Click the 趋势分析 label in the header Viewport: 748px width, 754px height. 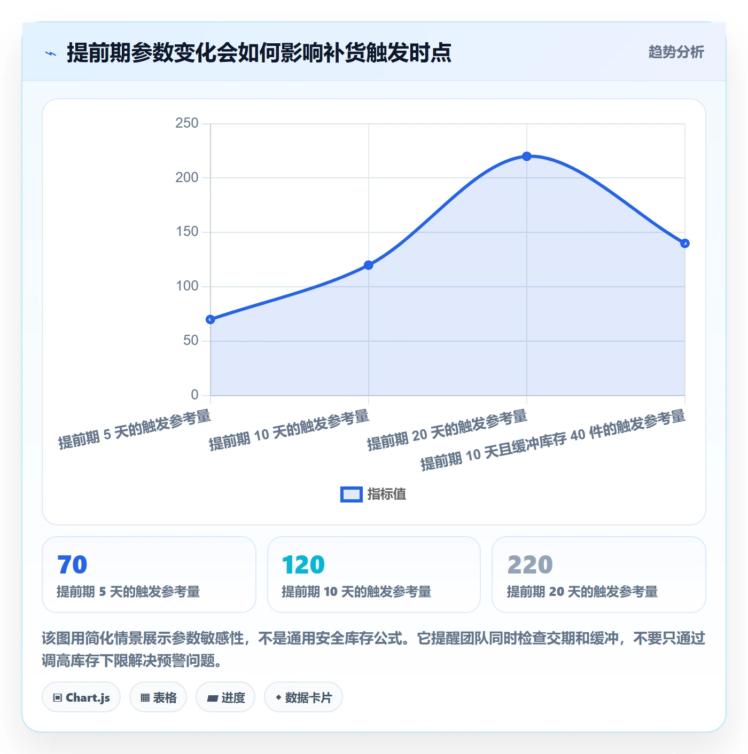676,52
